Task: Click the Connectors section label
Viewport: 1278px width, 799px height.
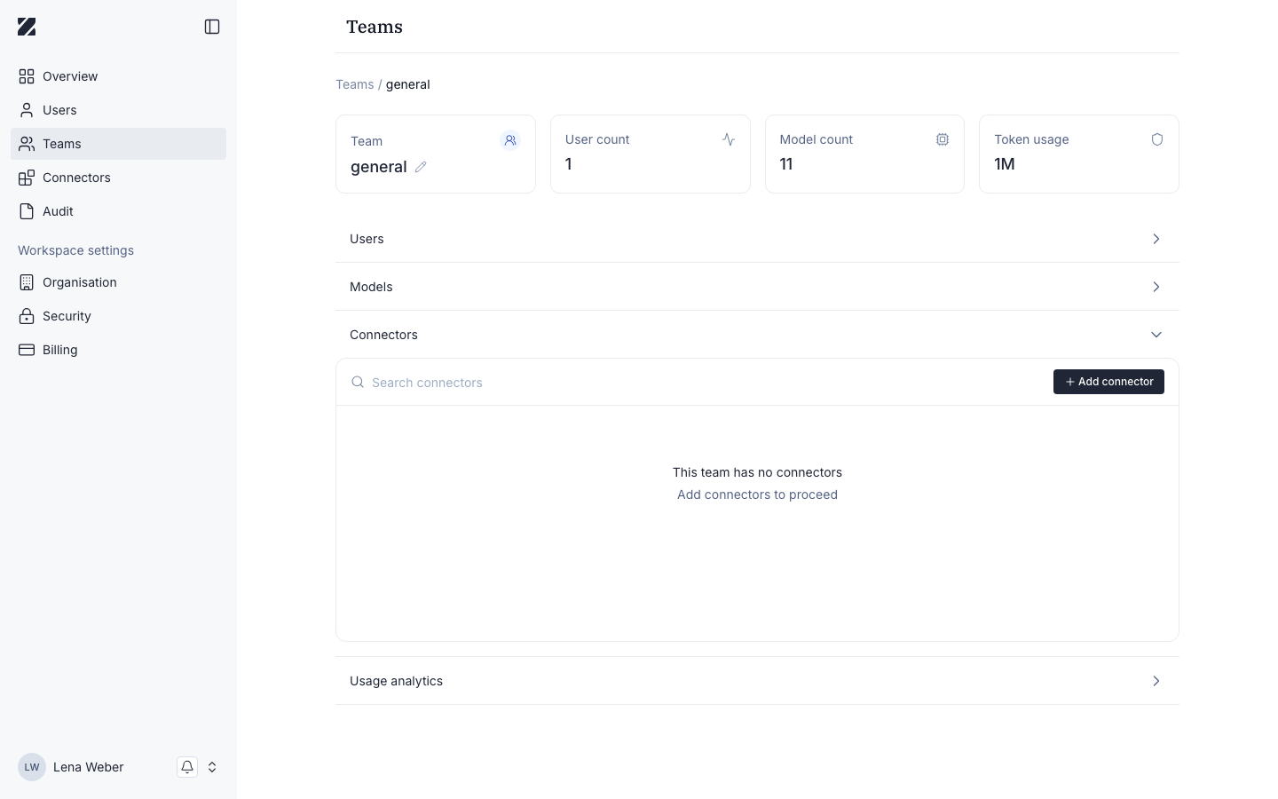Action: coord(383,335)
